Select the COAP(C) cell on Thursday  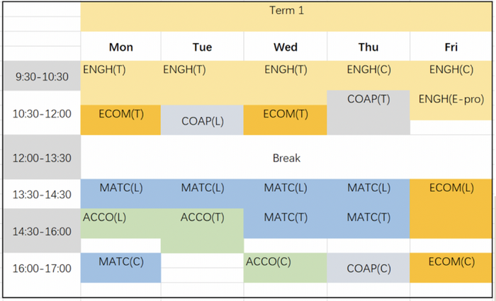coord(368,268)
